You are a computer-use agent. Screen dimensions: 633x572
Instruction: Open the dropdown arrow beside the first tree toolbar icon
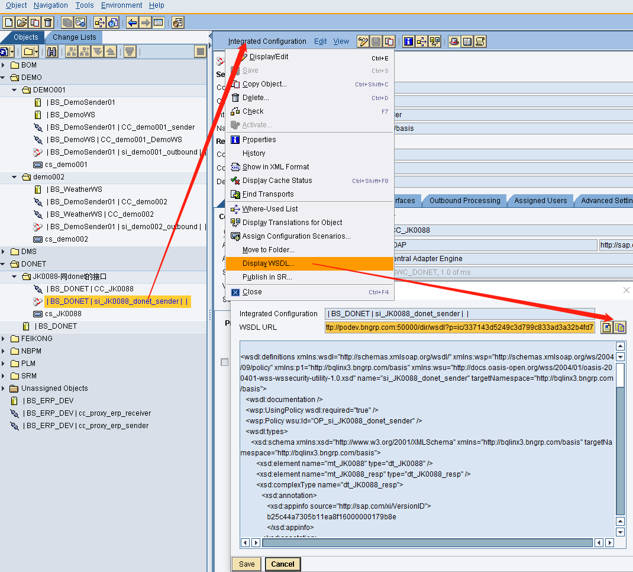point(12,52)
